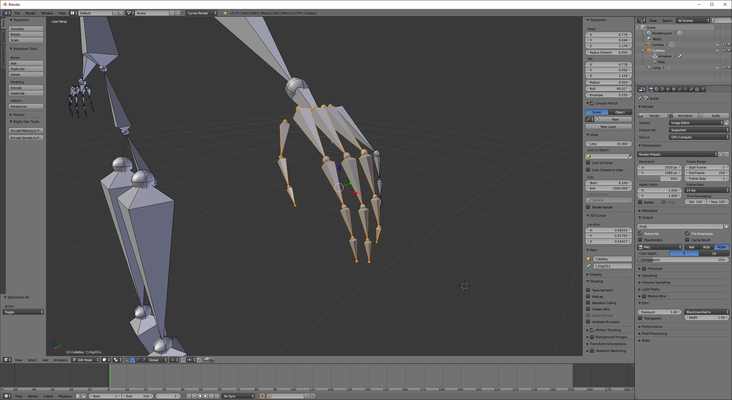Open the Render menu in top bar
The height and width of the screenshot is (400, 732).
30,13
